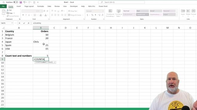
Task: Click the Orientation text angle icon
Action: 62,11
